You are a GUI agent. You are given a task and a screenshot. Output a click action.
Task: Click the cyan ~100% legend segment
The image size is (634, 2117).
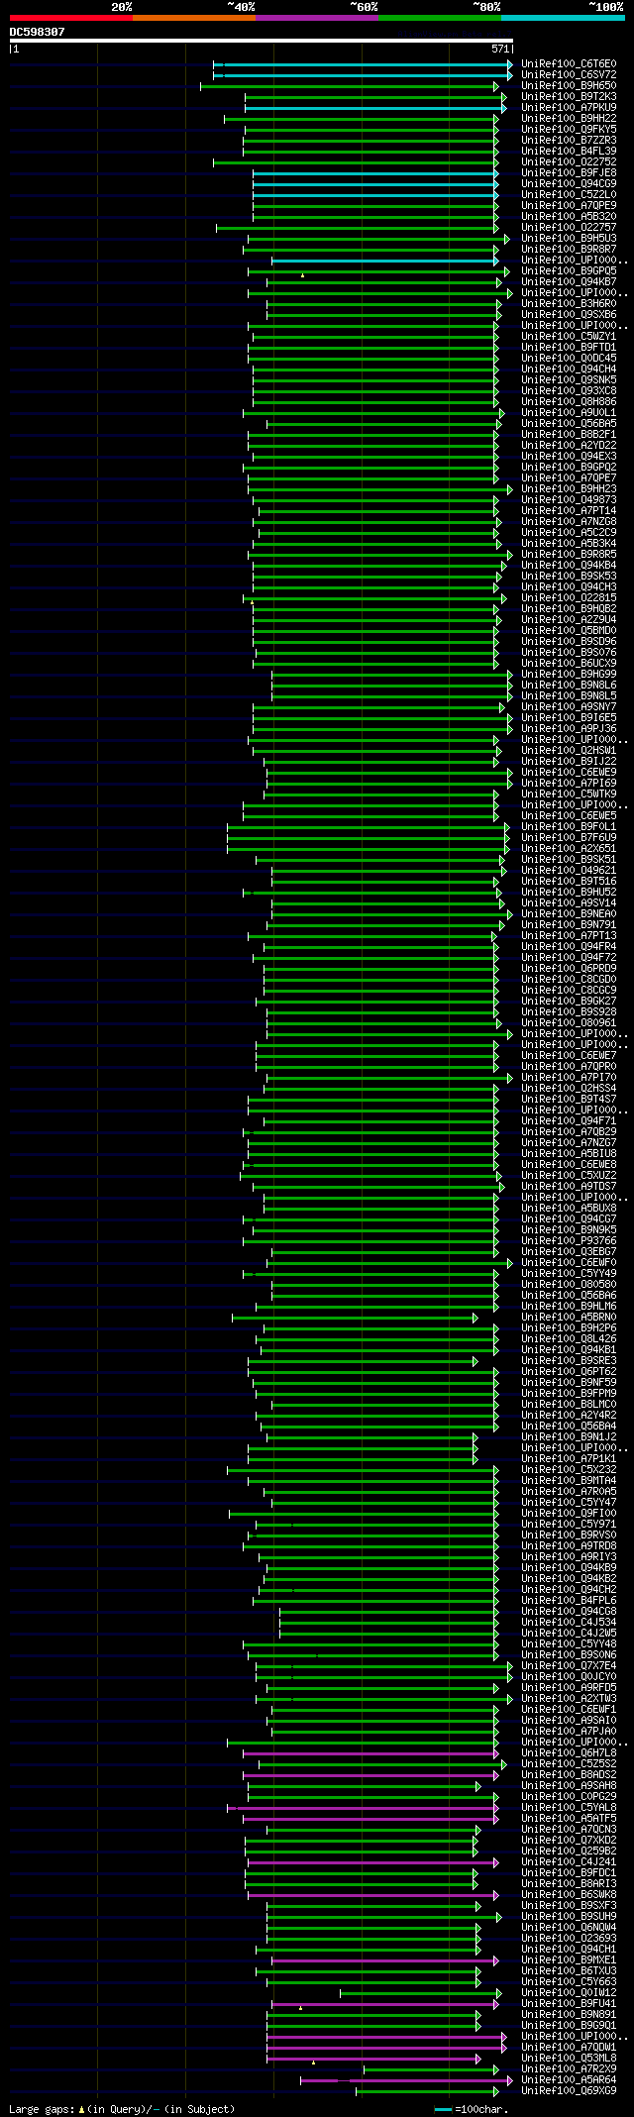click(x=563, y=18)
